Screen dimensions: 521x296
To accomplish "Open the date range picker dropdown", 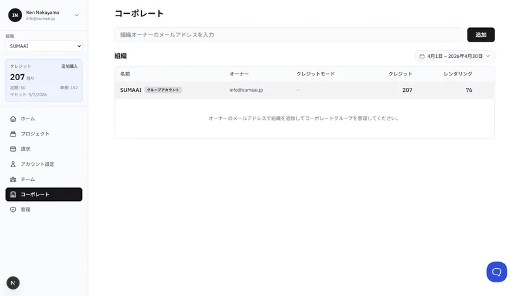I will 455,56.
